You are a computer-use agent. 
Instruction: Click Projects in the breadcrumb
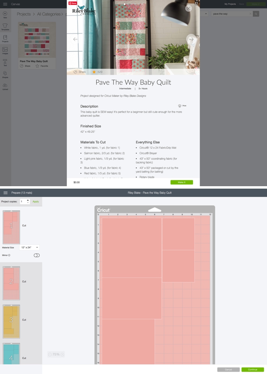tap(23, 14)
